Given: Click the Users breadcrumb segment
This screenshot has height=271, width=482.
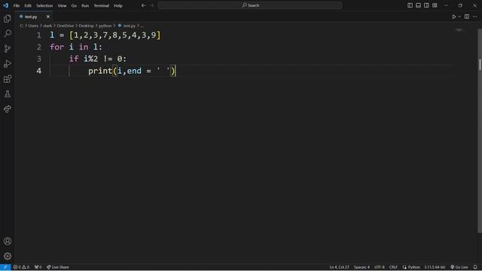Looking at the screenshot, I should [x=33, y=26].
